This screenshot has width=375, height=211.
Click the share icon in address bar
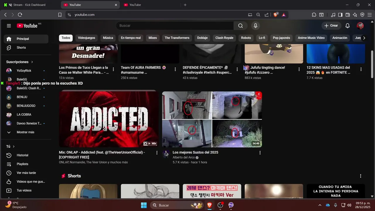tap(267, 15)
